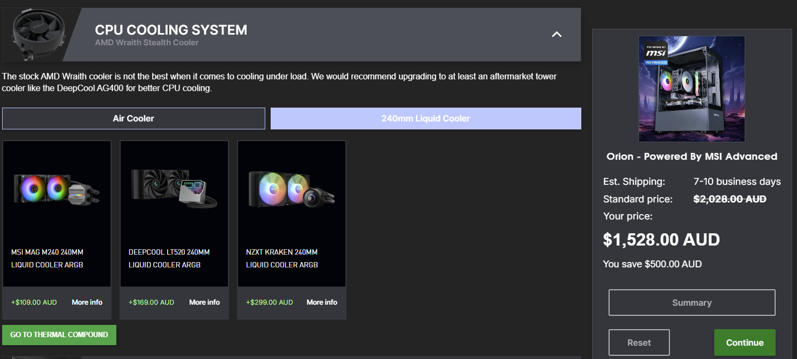Click the $1,528.00 AUD price
797x359 pixels.
(x=661, y=240)
